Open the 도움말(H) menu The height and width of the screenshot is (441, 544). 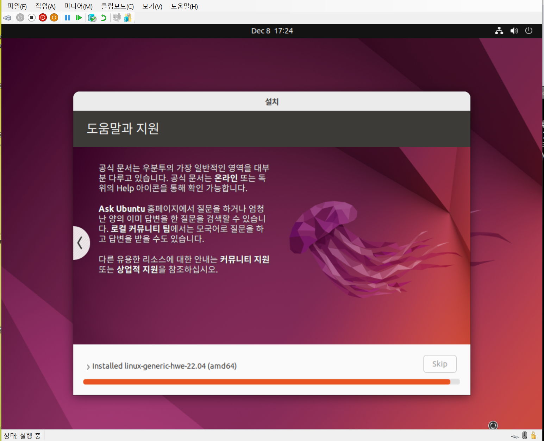tap(185, 6)
